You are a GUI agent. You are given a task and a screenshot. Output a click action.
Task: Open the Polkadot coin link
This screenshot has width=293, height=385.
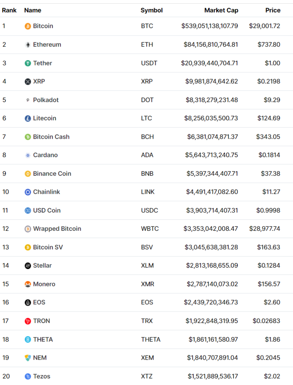coord(46,100)
